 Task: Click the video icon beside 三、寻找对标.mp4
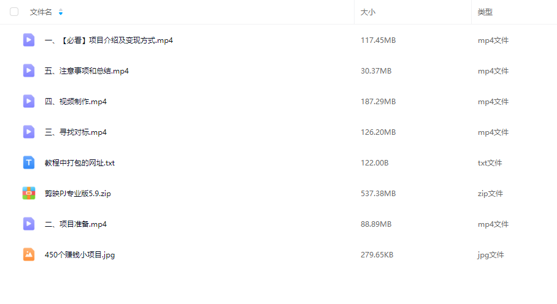pos(29,132)
